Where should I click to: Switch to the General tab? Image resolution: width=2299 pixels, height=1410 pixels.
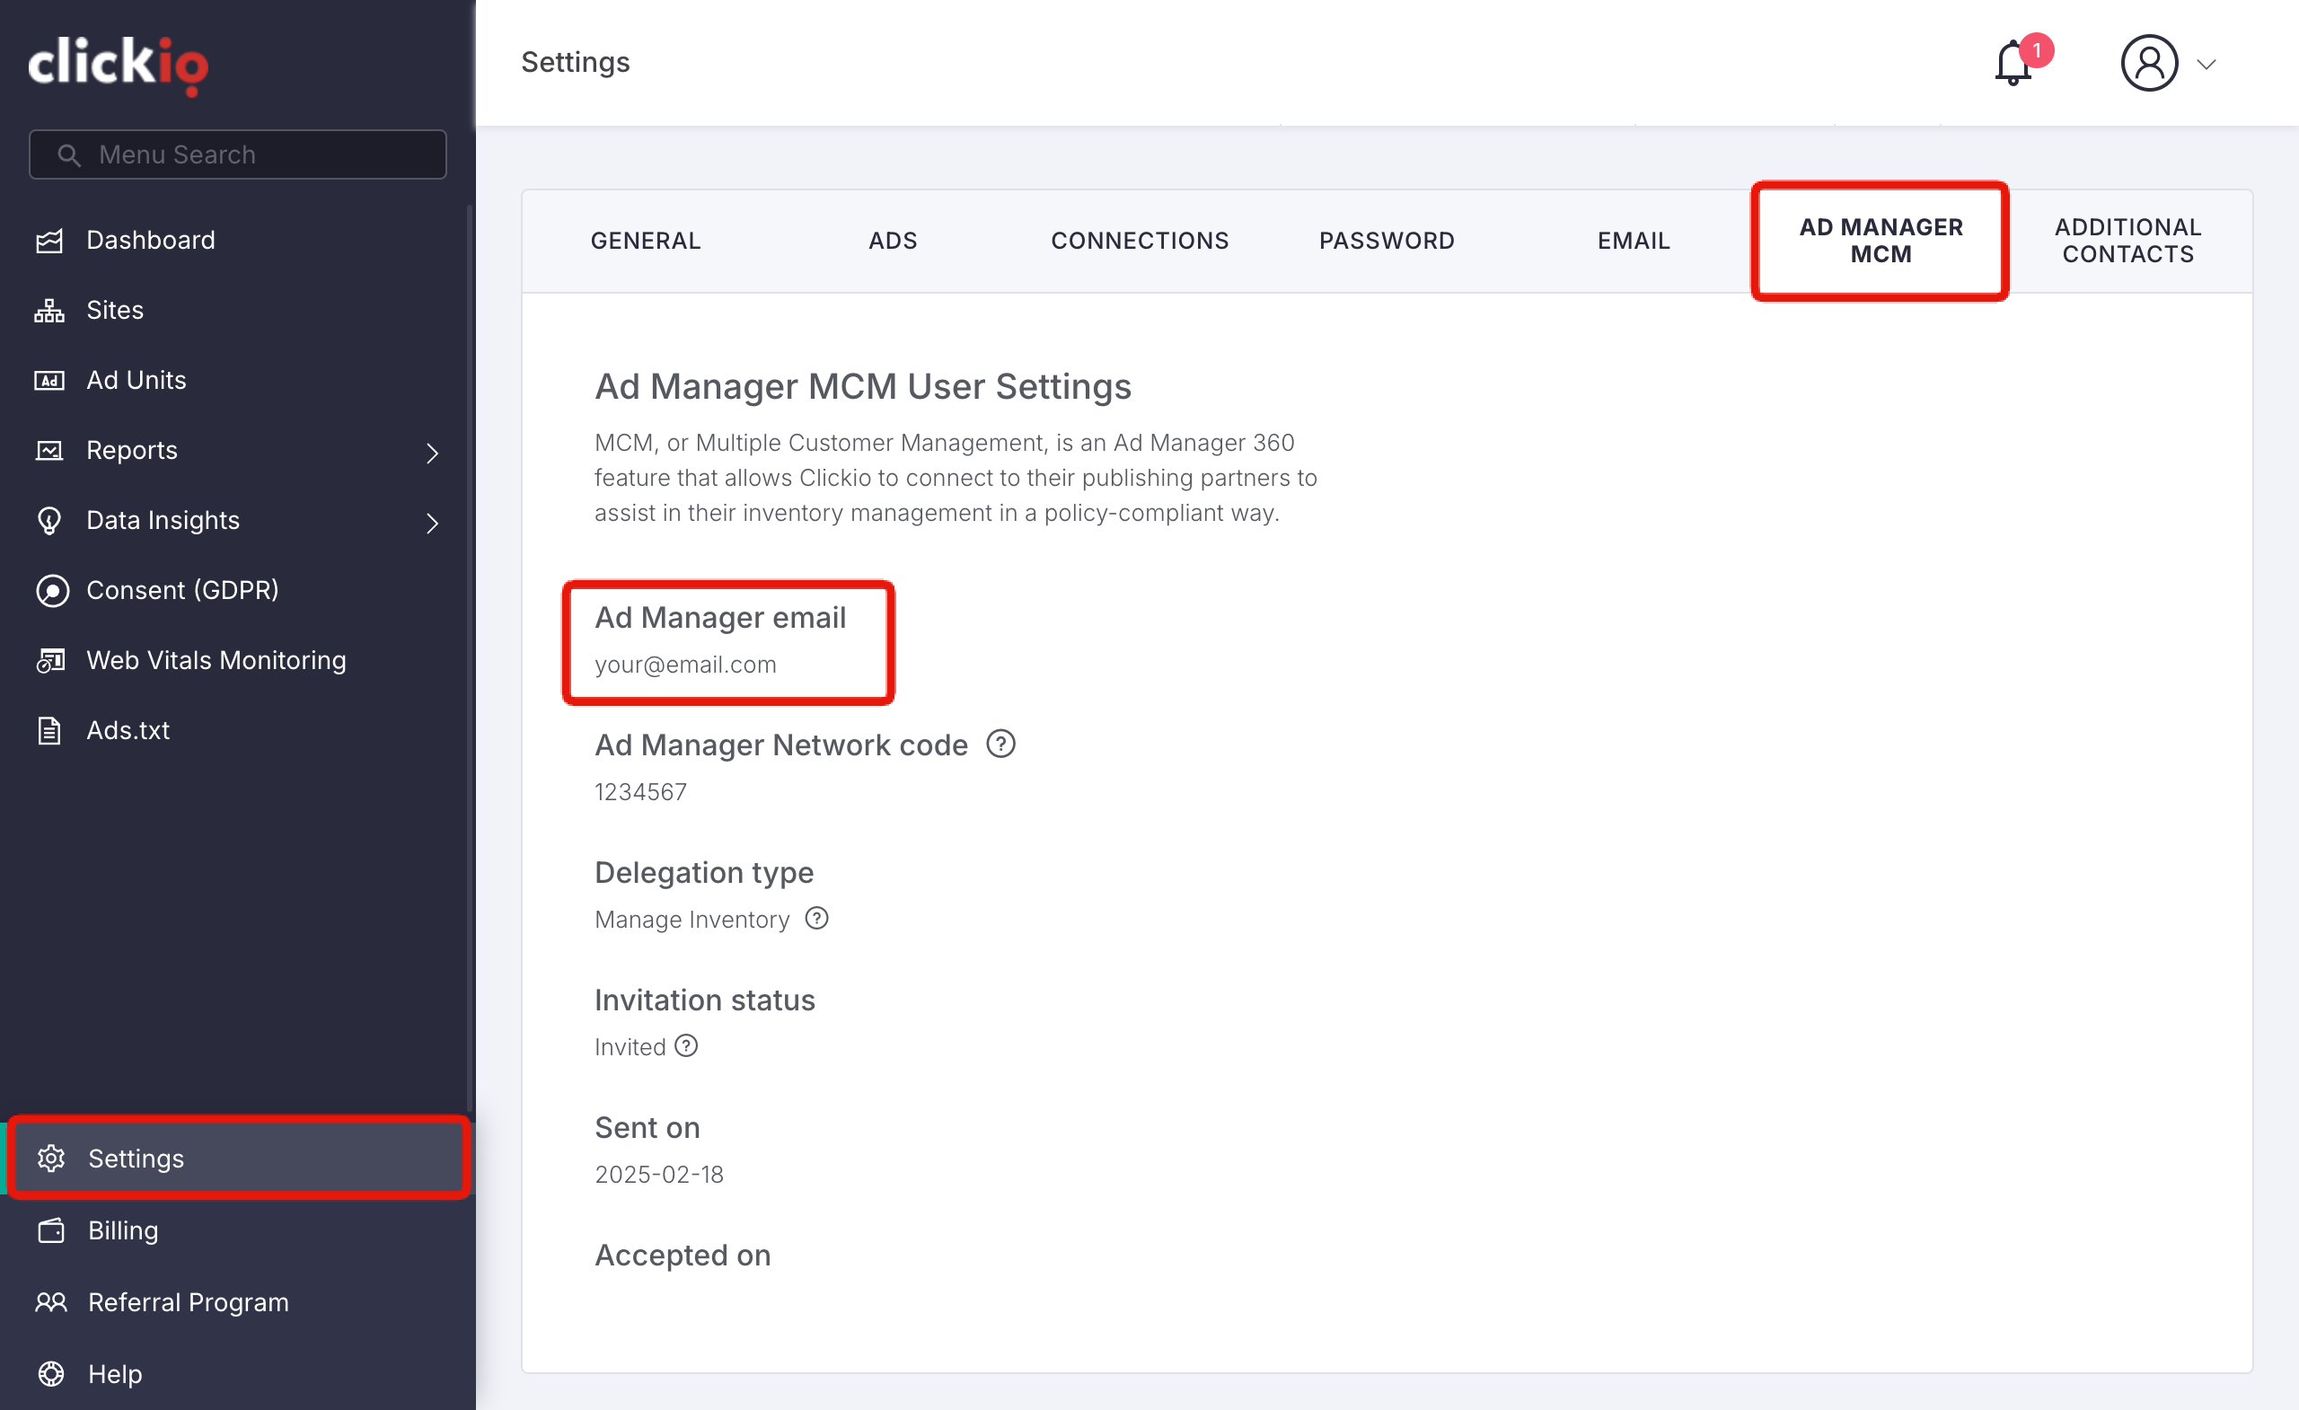[646, 241]
